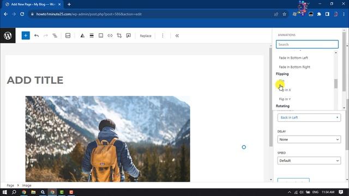Open block options three-dot menu
The height and width of the screenshot is (196, 349).
[x=163, y=35]
